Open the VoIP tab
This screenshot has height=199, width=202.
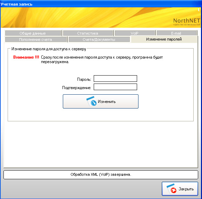coord(135,33)
